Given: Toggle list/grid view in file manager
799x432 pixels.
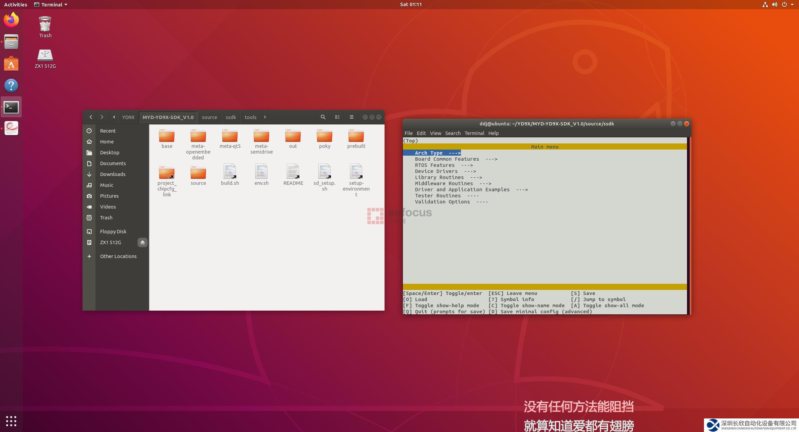Looking at the screenshot, I should tap(337, 117).
